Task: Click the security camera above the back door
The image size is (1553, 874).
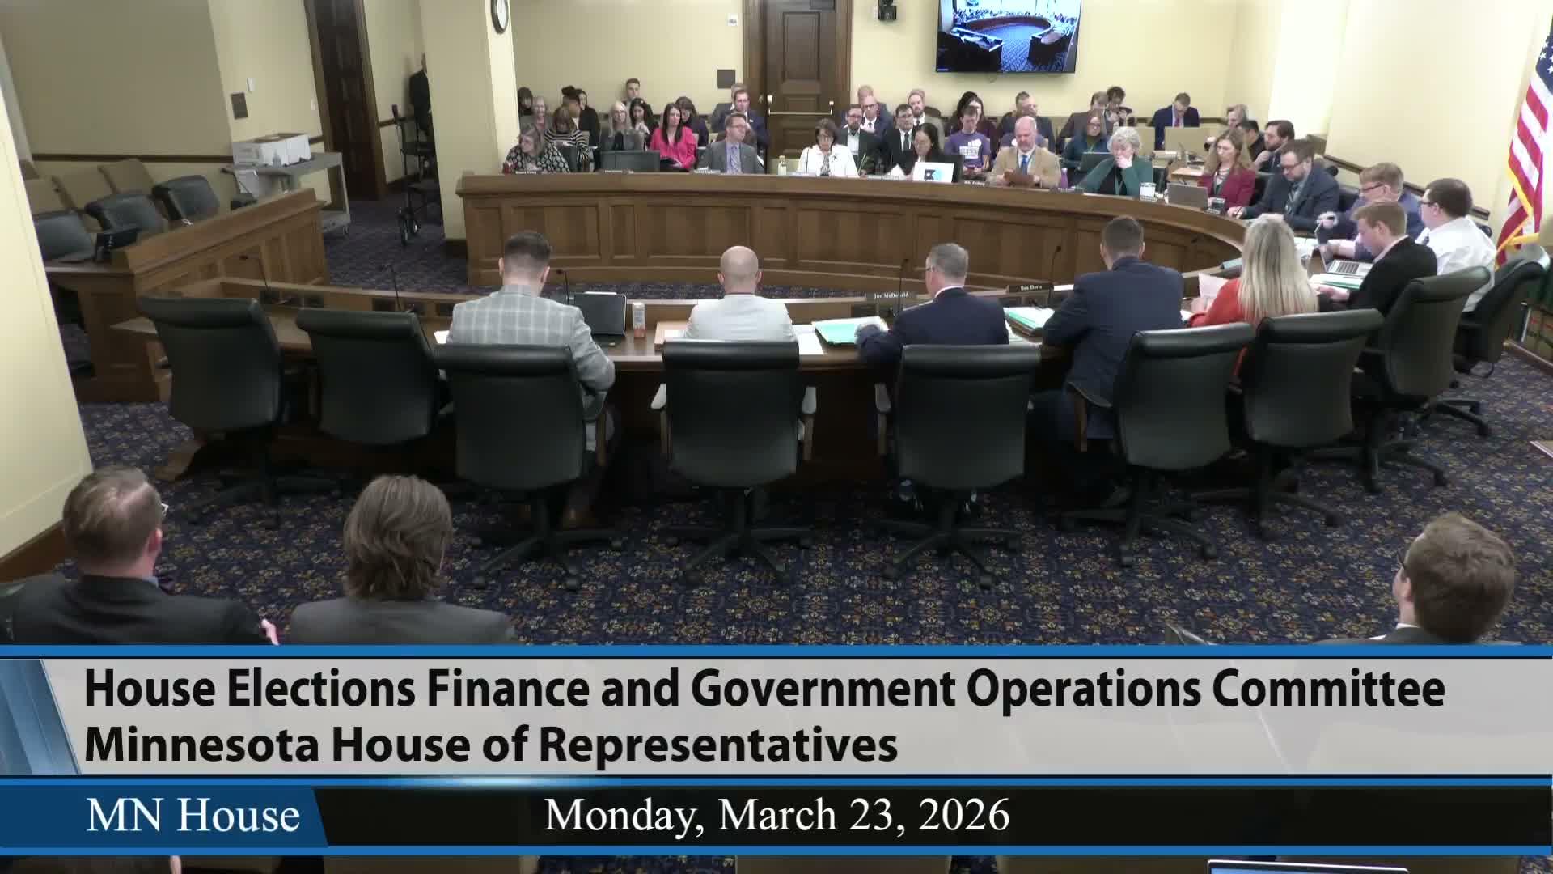Action: (887, 10)
